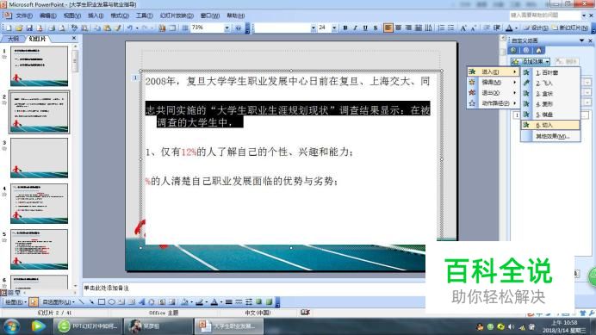Image resolution: width=596 pixels, height=335 pixels.
Task: Select slide 1 thumbnail
Action: (39, 66)
